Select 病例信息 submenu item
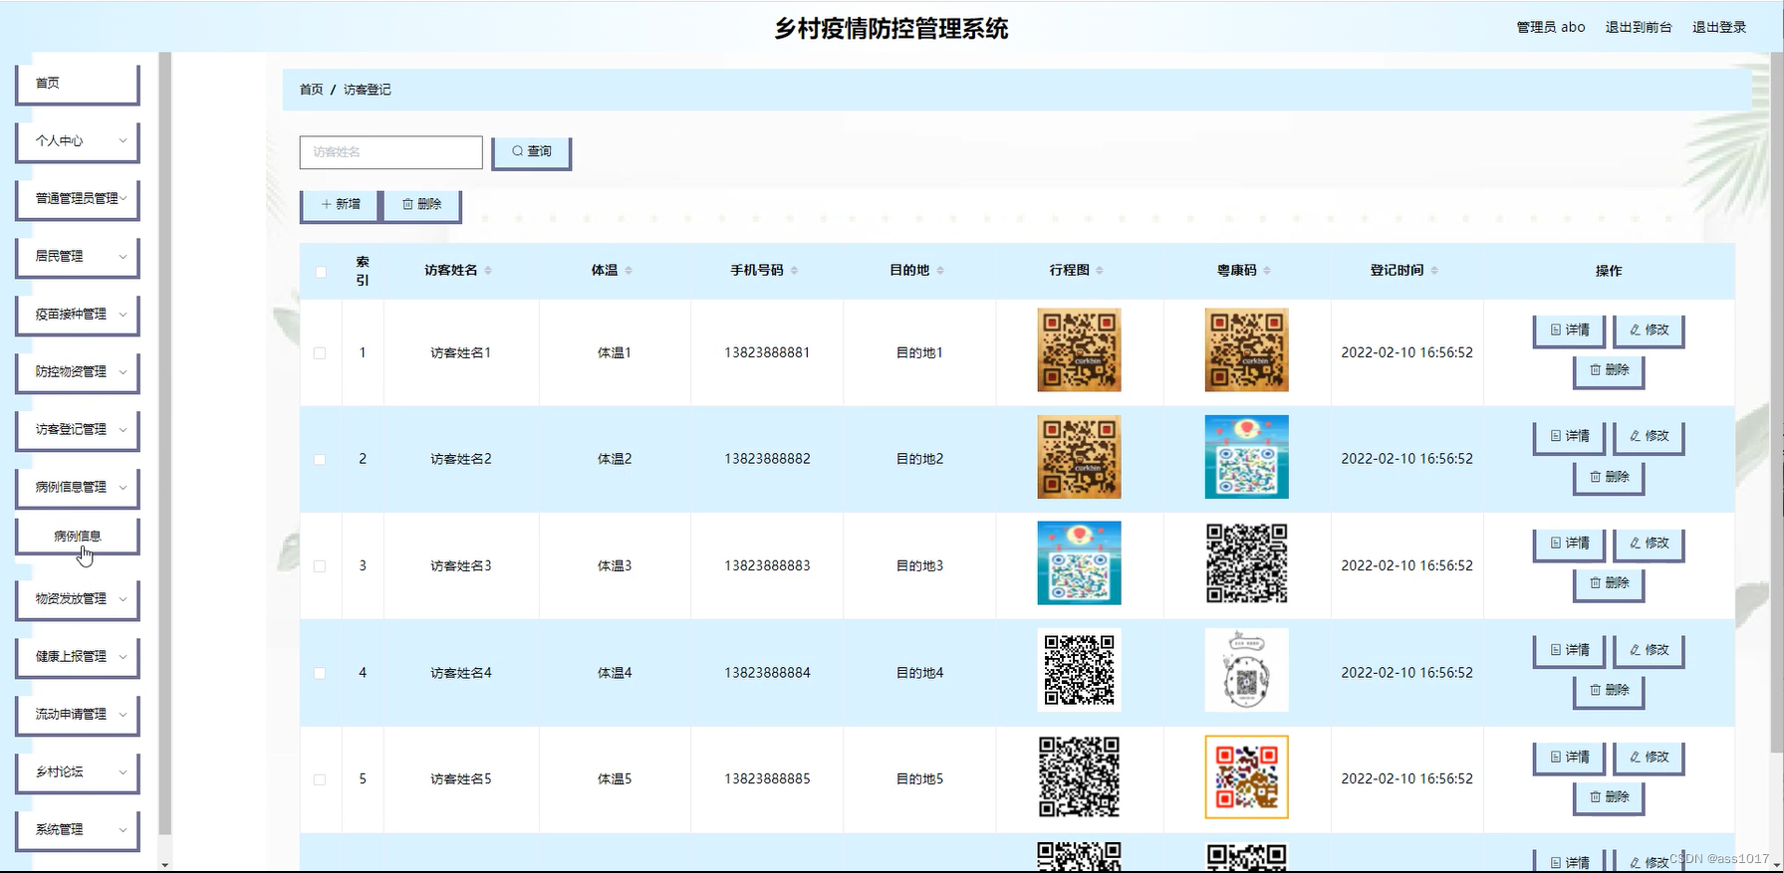This screenshot has height=873, width=1784. coord(77,537)
